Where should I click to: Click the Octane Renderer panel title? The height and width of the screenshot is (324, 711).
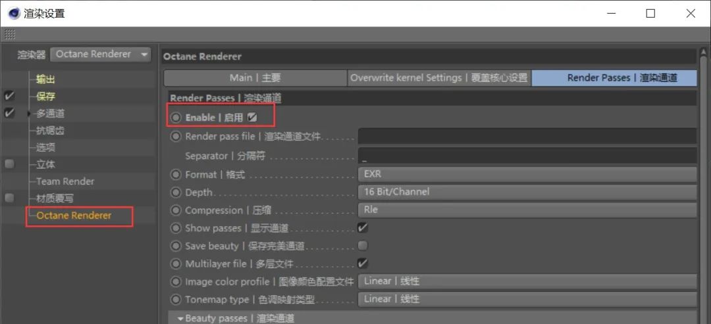pos(202,57)
